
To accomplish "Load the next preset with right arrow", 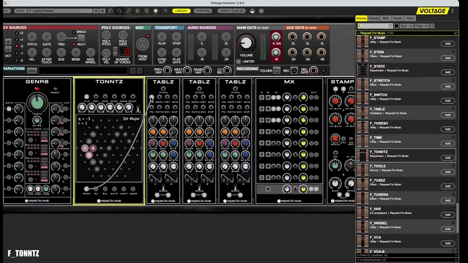I will tap(102, 11).
